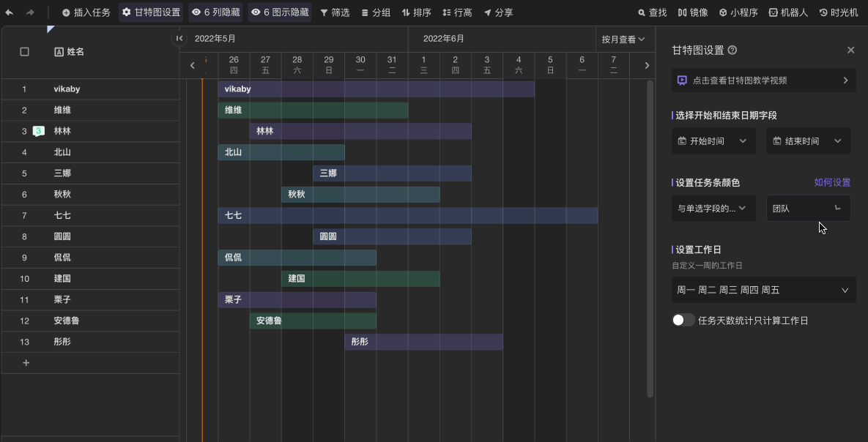Enable the workdays-only task count toggle
This screenshot has width=868, height=442.
pyautogui.click(x=683, y=321)
